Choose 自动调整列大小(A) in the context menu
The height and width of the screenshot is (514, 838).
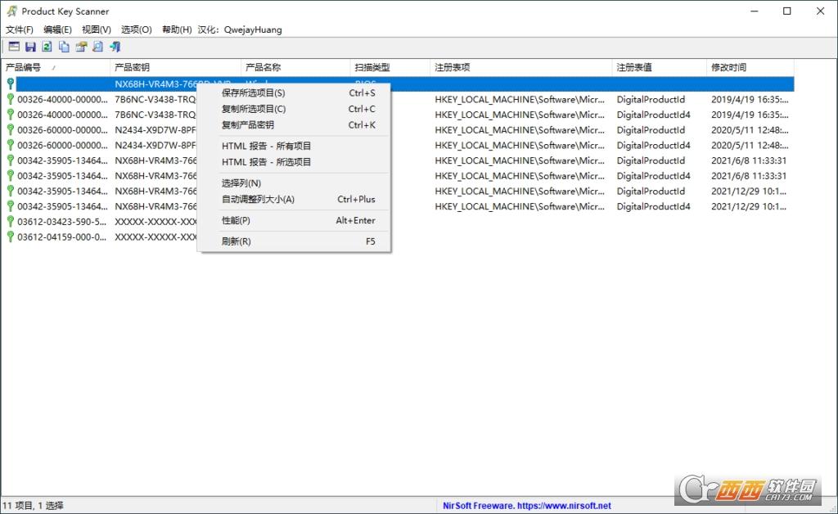[258, 199]
